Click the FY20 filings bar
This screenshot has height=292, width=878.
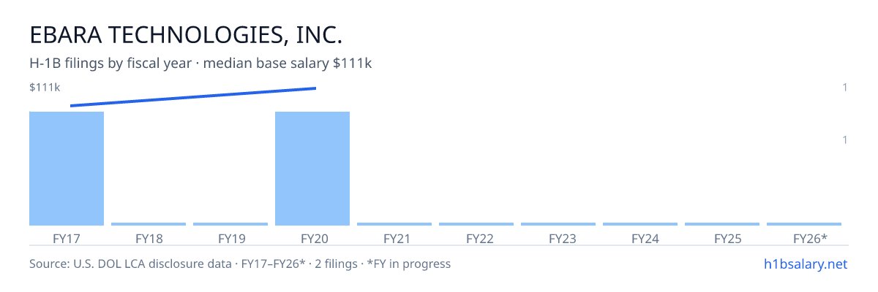click(x=312, y=169)
